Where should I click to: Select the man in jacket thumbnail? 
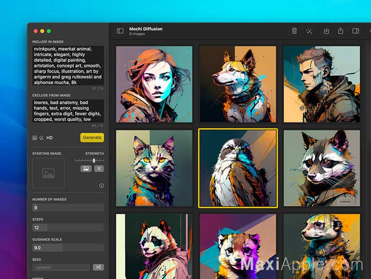(322, 84)
